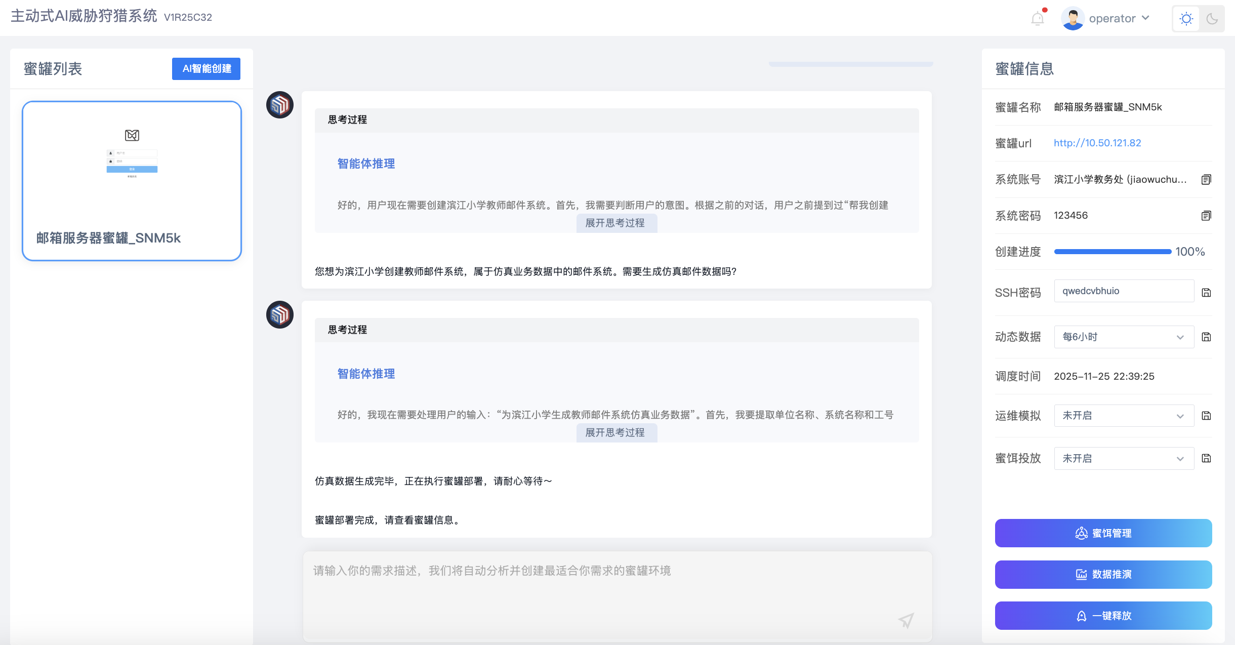
Task: Copy the system password 123456
Action: click(x=1206, y=216)
